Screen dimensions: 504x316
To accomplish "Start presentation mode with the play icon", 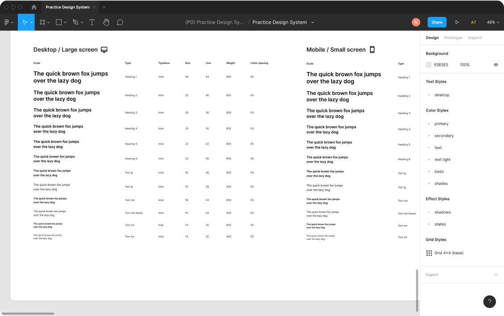I will tap(457, 21).
